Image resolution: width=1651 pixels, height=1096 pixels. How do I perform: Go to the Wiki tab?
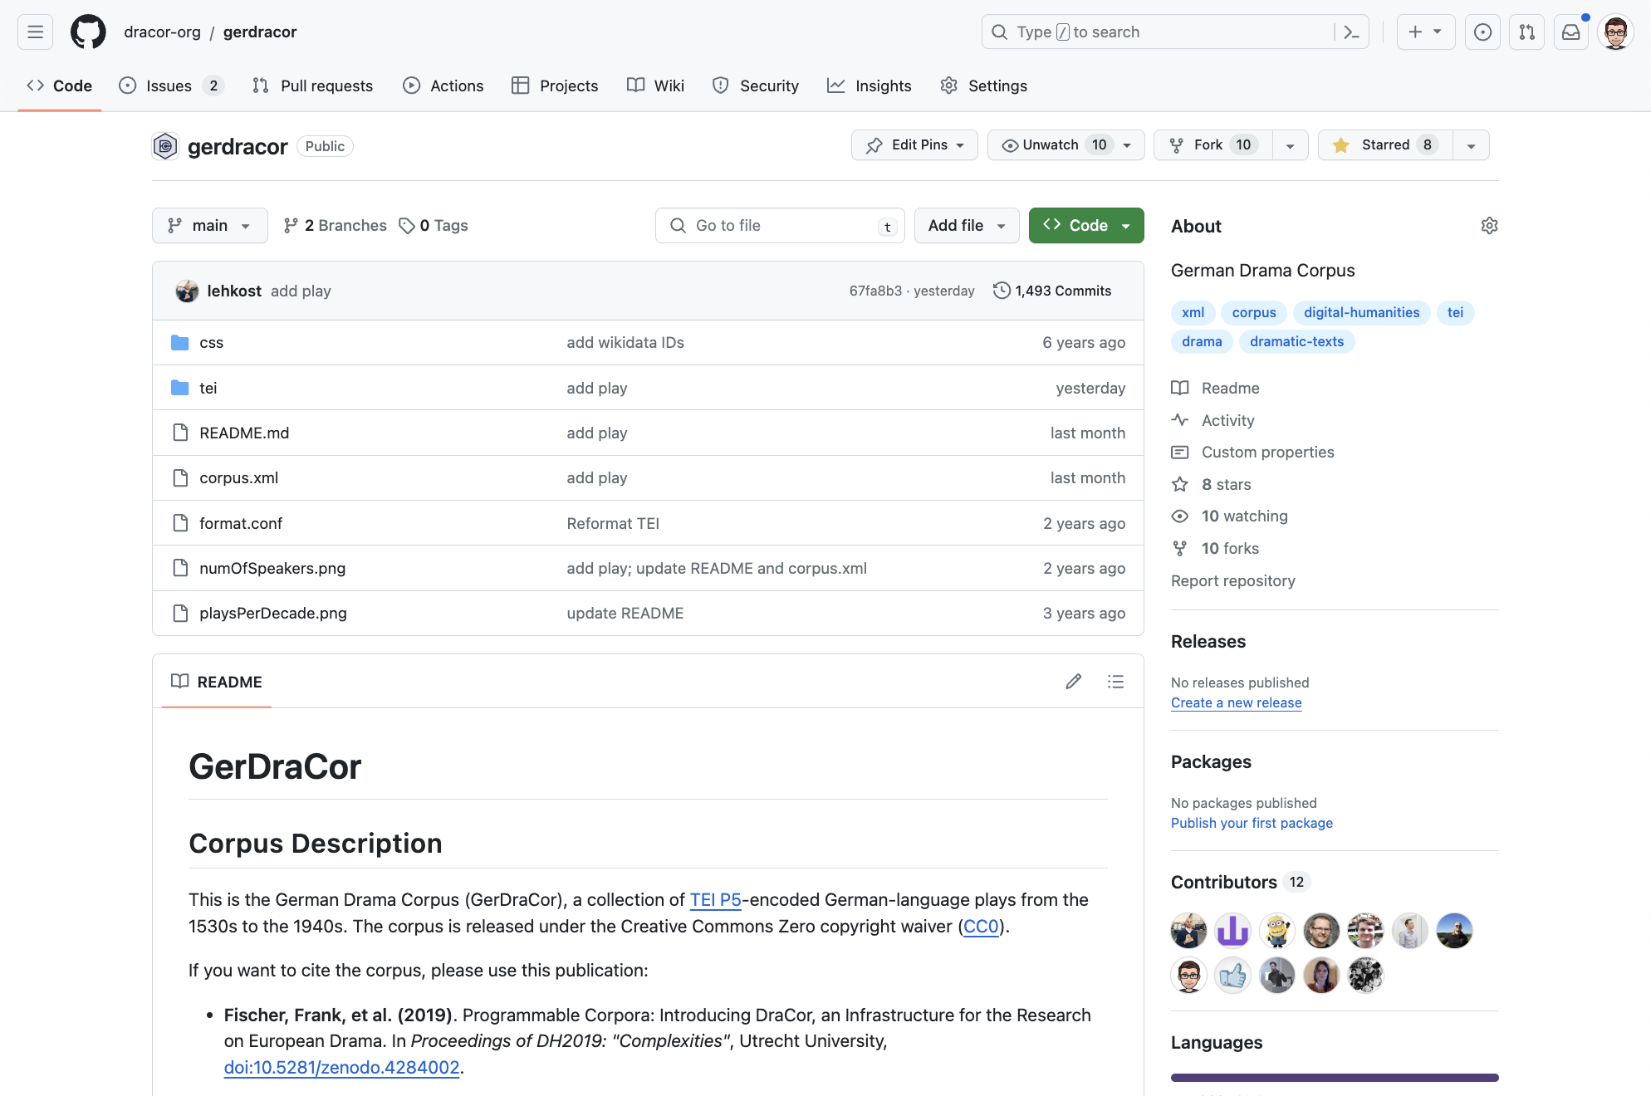click(655, 86)
